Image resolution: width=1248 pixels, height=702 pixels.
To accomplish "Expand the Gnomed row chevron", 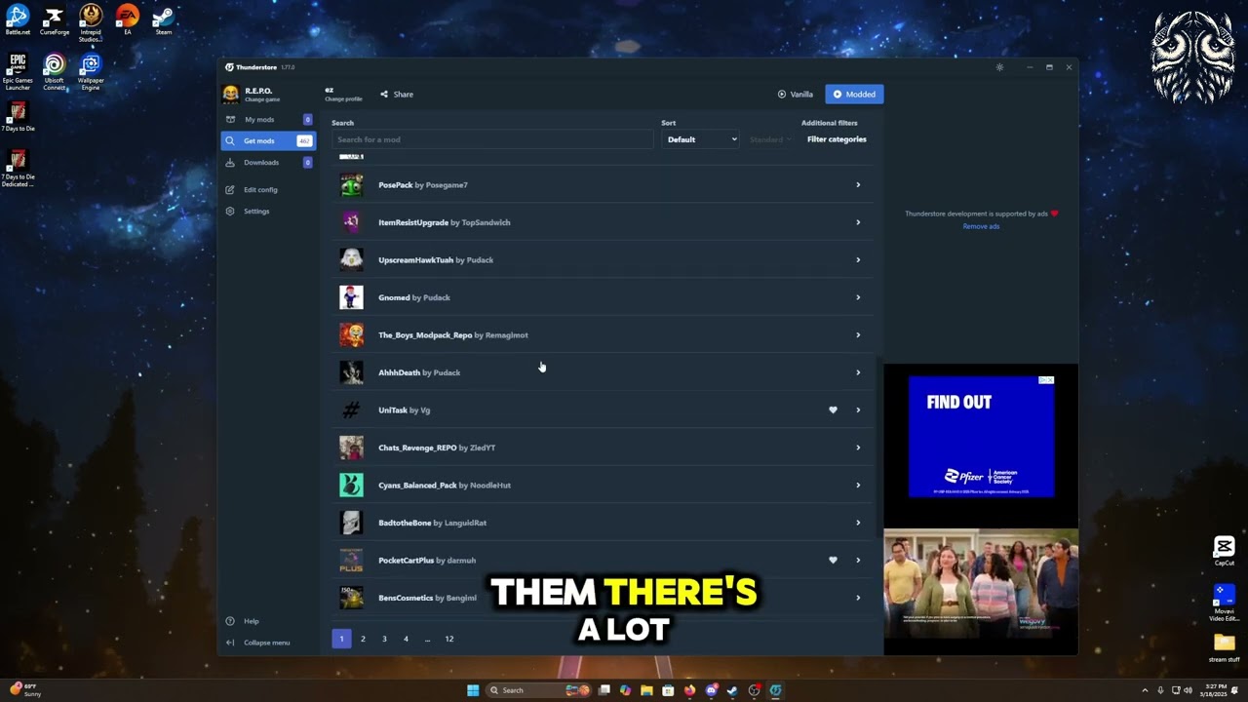I will point(858,297).
